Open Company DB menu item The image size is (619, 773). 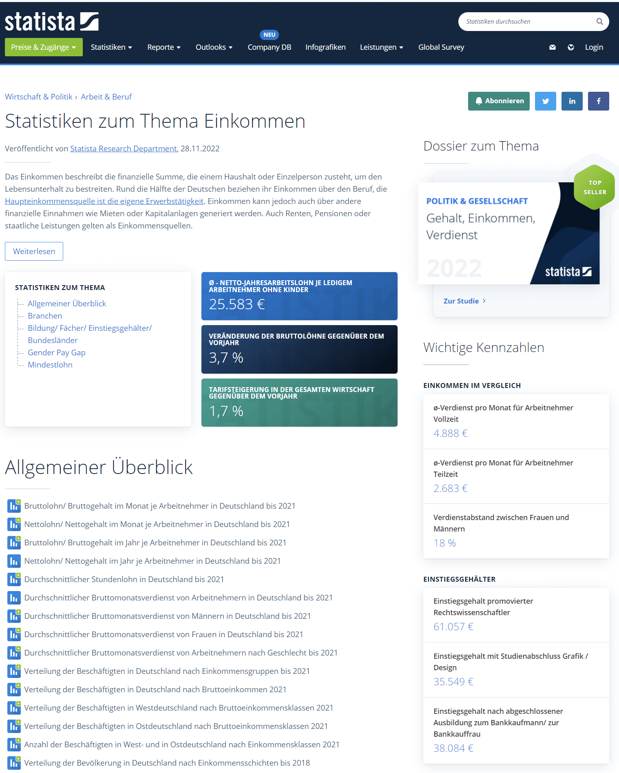tap(270, 47)
